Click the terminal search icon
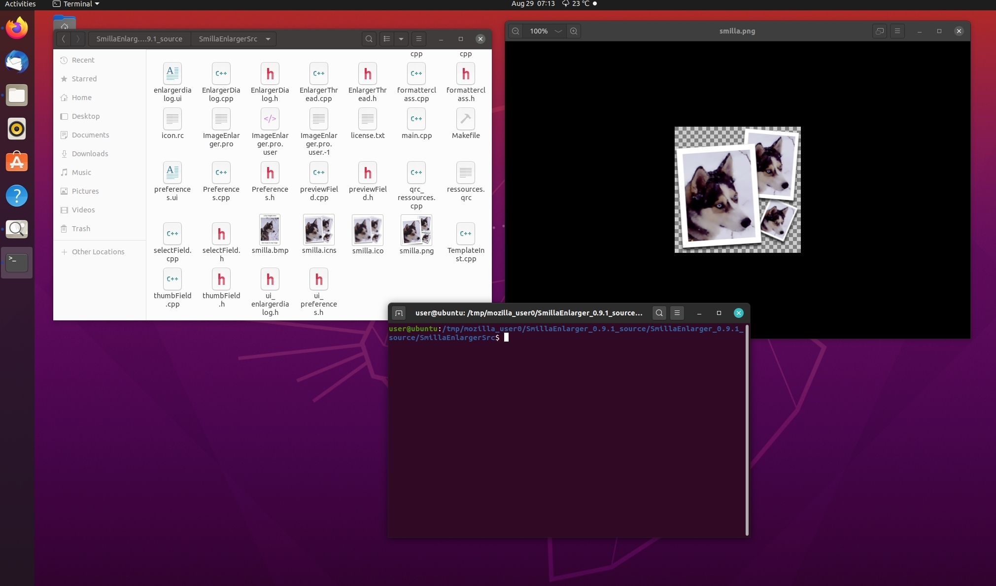This screenshot has height=586, width=996. click(x=659, y=313)
